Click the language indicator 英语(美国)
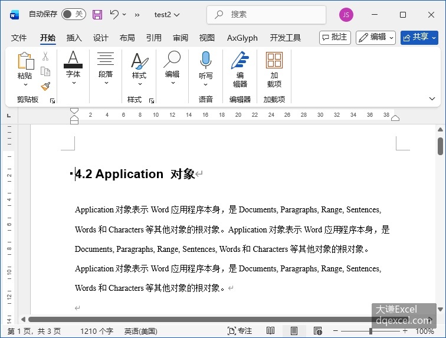 [141, 331]
